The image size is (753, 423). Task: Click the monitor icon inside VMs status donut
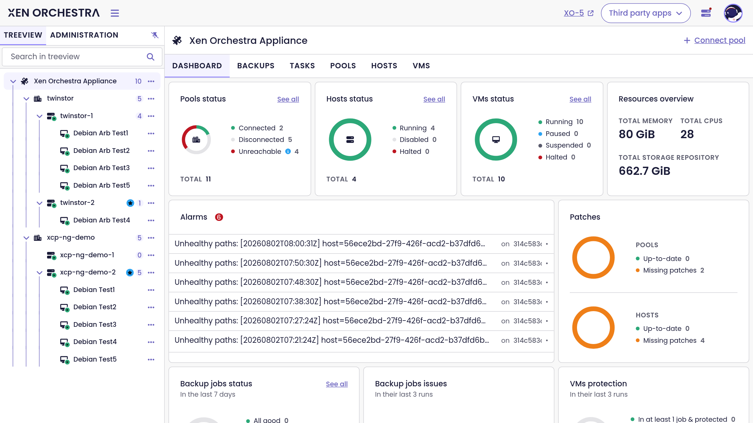[x=496, y=139]
